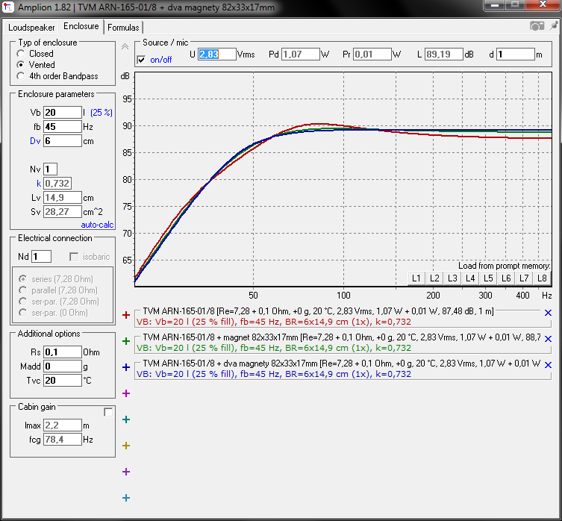Click the yellow plus memory slot
The image size is (562, 521).
126,446
